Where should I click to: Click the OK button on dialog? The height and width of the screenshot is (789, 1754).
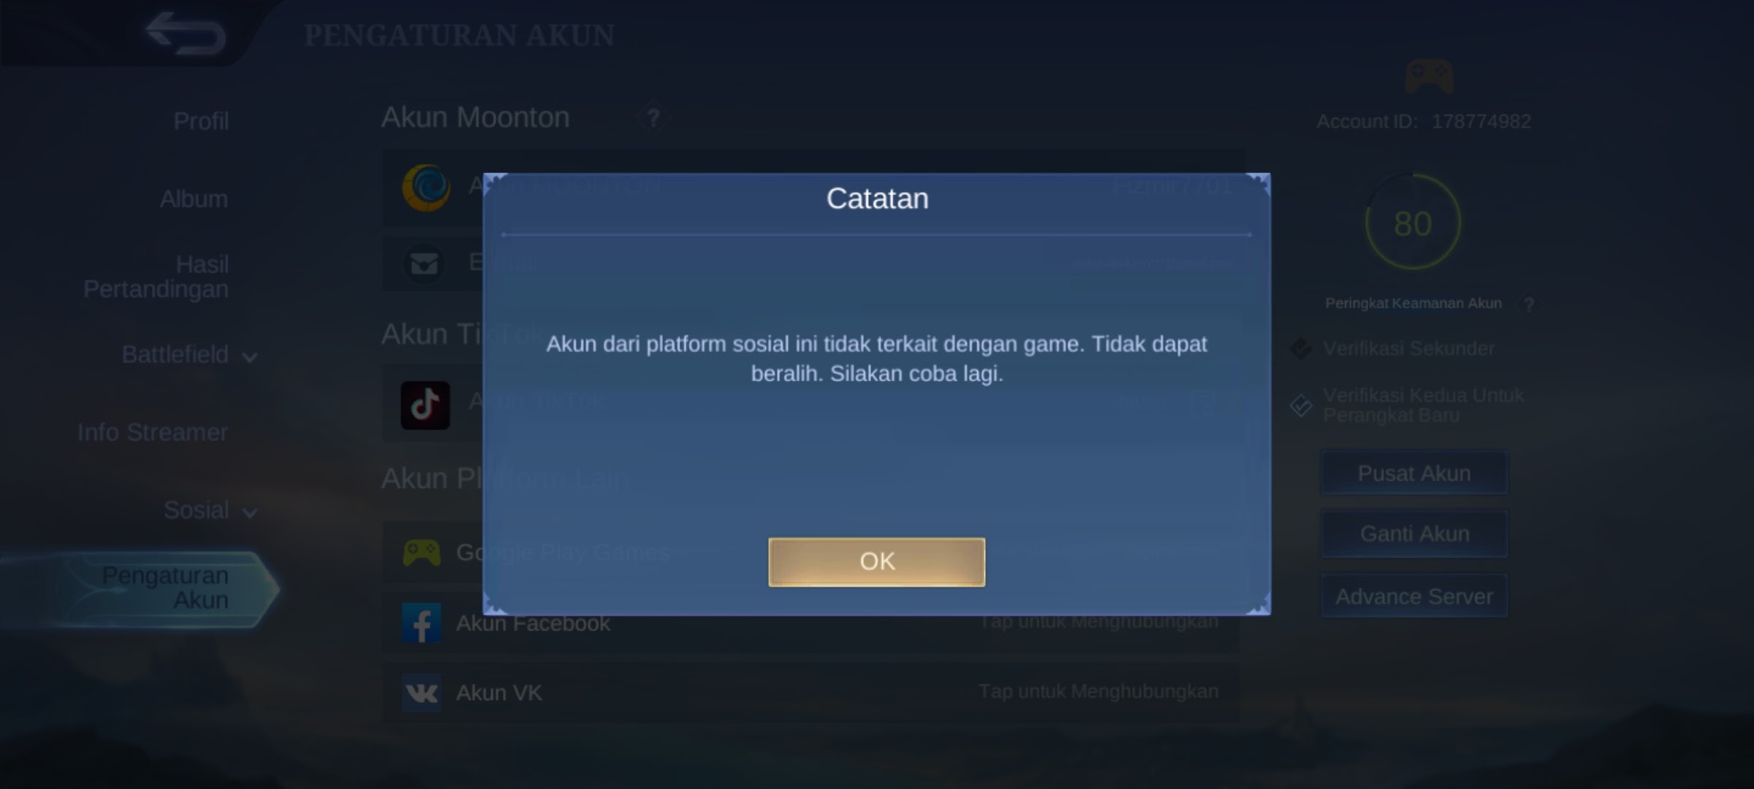[x=877, y=561]
